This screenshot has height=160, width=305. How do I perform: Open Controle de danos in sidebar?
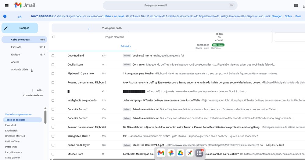[33, 95]
